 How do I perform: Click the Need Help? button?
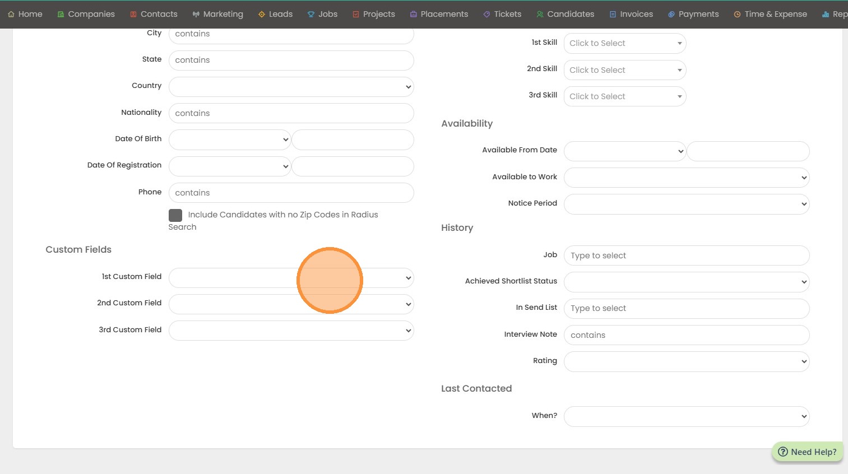807,452
